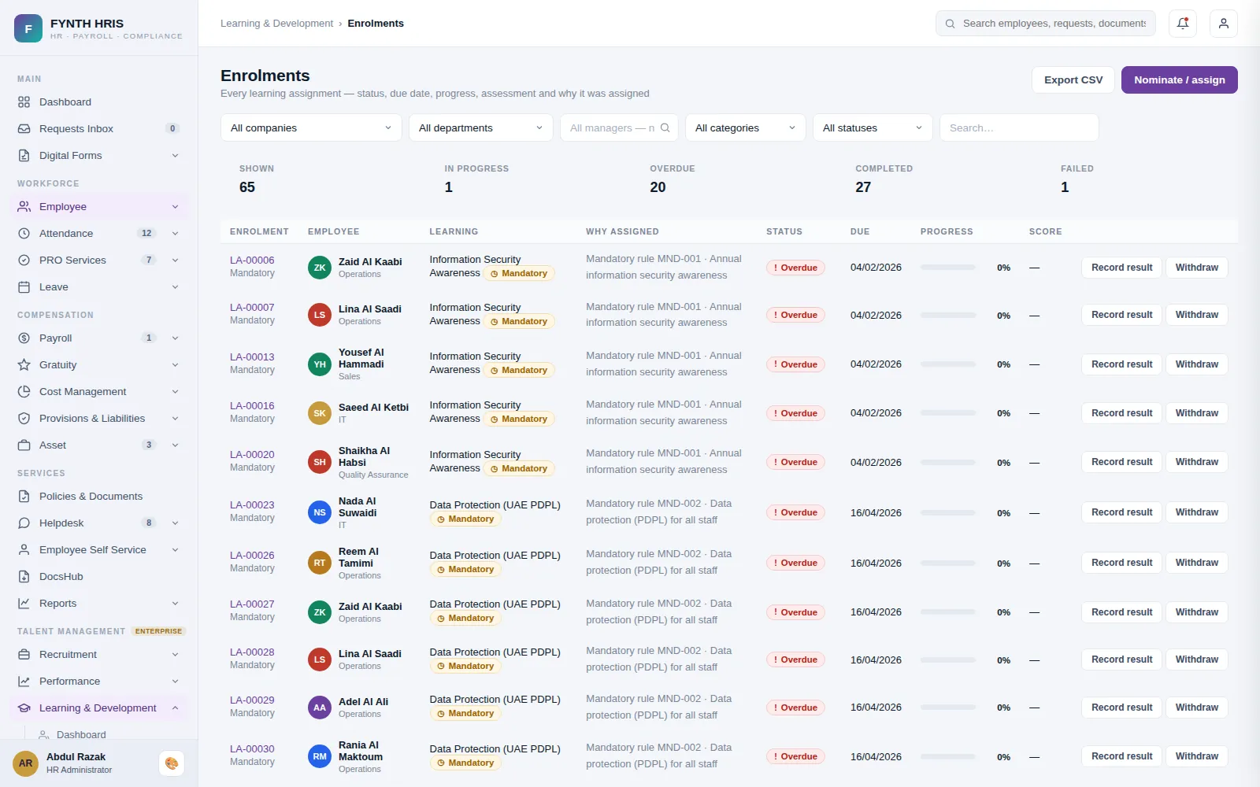The image size is (1260, 787).
Task: Click progress bar for enrolment LA-00029
Action: click(x=948, y=708)
